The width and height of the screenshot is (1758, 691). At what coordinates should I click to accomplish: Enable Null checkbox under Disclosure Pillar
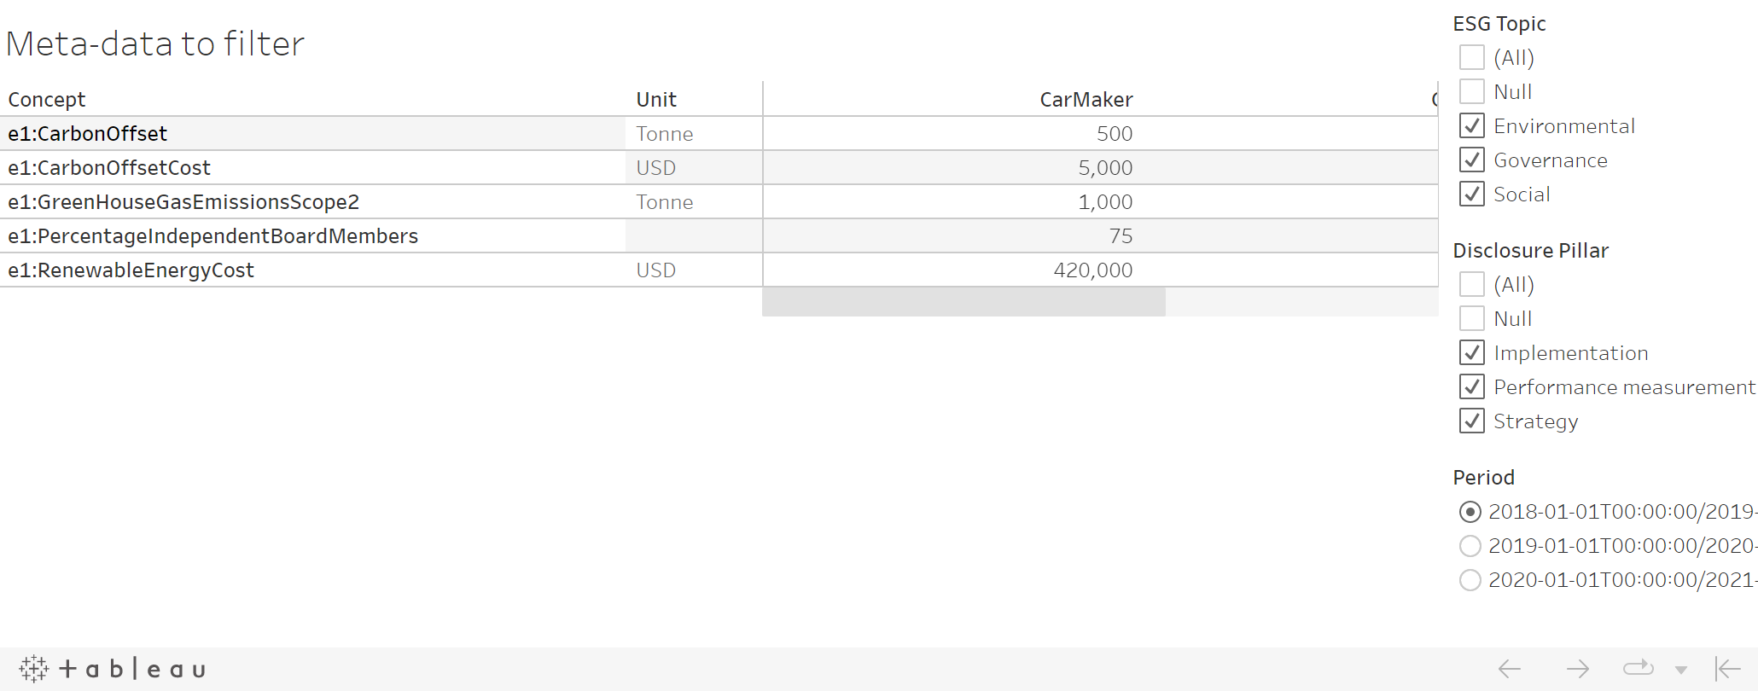click(1472, 319)
